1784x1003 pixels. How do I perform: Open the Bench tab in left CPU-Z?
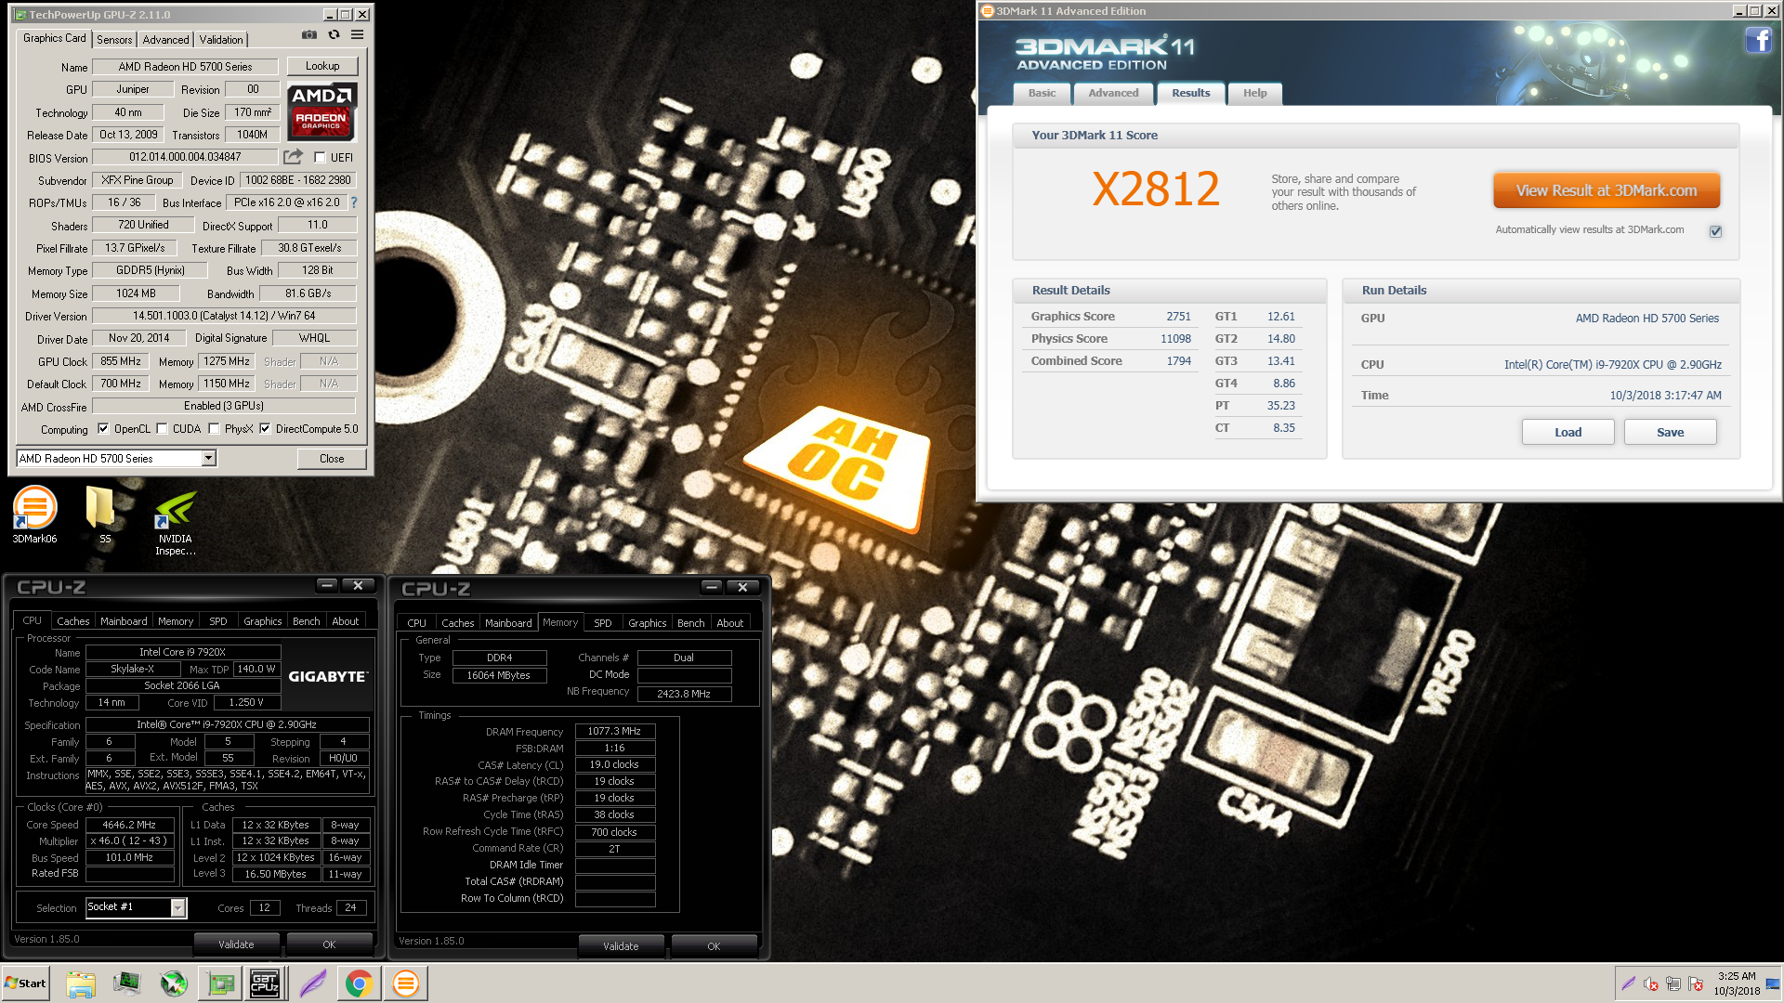click(306, 621)
